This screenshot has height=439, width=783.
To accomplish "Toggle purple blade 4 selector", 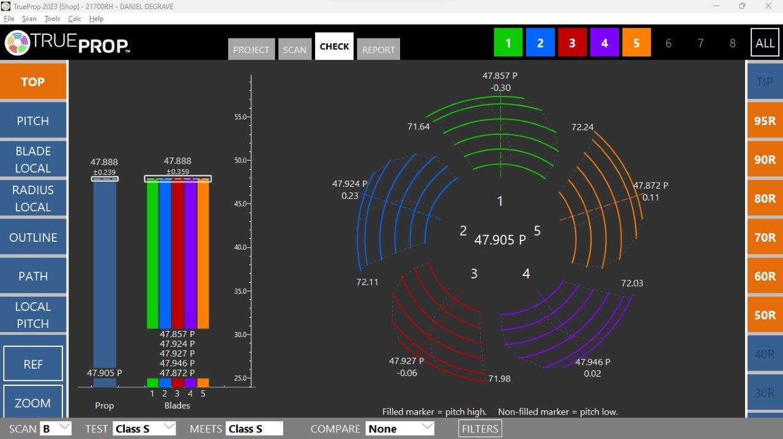I will 604,43.
